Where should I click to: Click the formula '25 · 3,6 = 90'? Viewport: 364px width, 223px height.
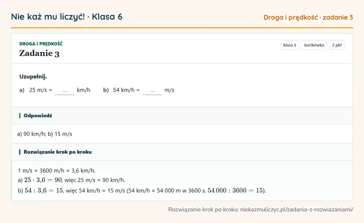point(43,180)
